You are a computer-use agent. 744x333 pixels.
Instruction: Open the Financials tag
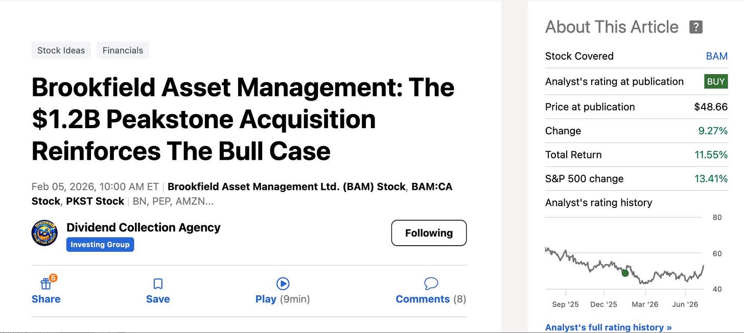point(123,50)
